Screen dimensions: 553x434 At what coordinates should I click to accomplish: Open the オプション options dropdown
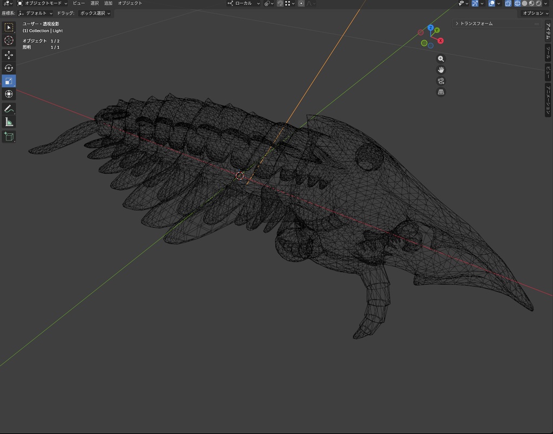pos(535,13)
